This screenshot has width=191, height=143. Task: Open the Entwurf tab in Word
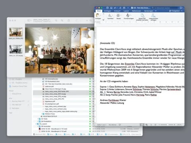[x=117, y=11]
